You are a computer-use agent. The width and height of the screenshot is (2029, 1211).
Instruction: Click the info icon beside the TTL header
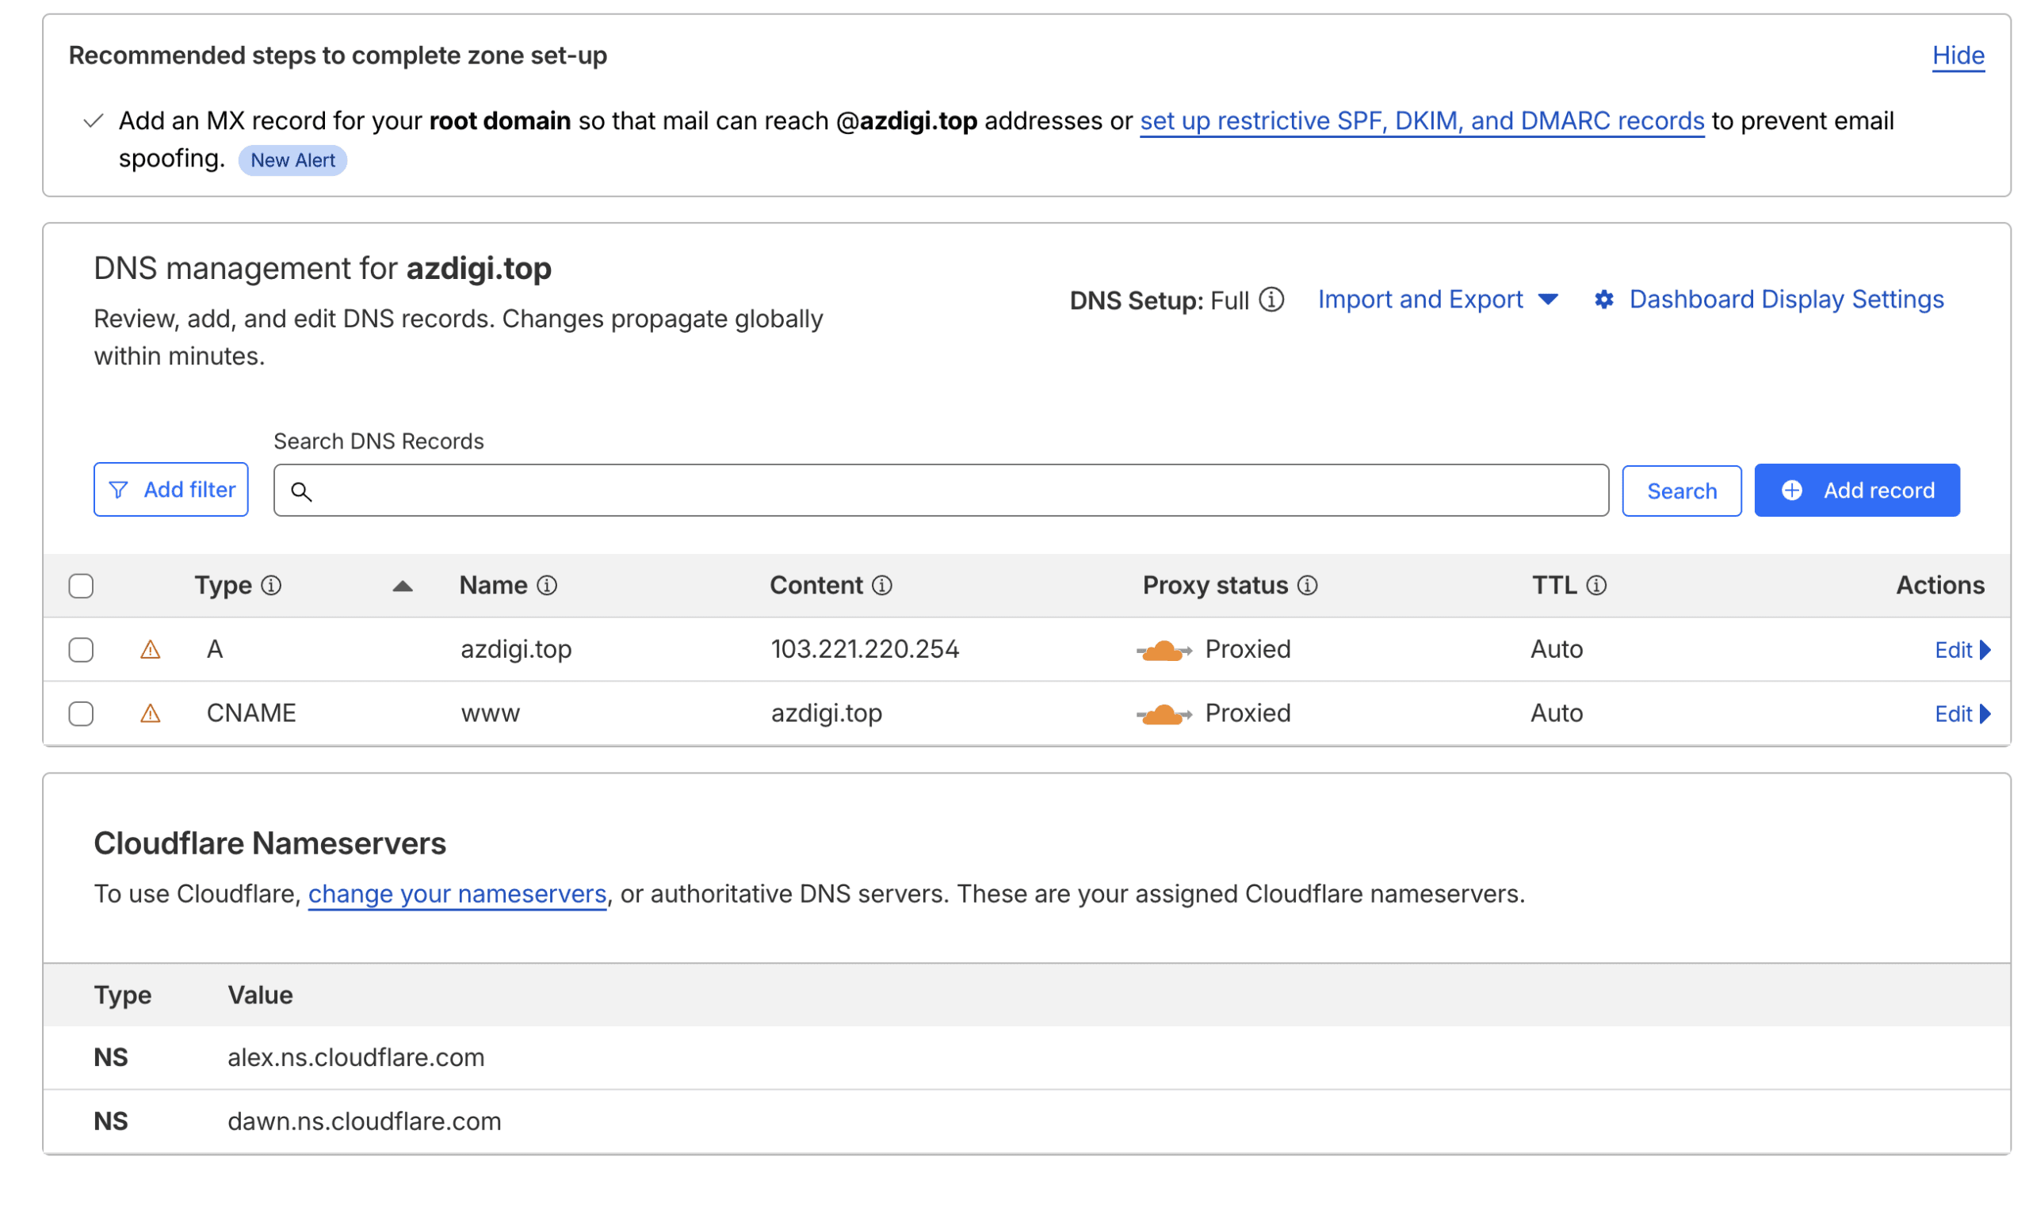coord(1595,585)
